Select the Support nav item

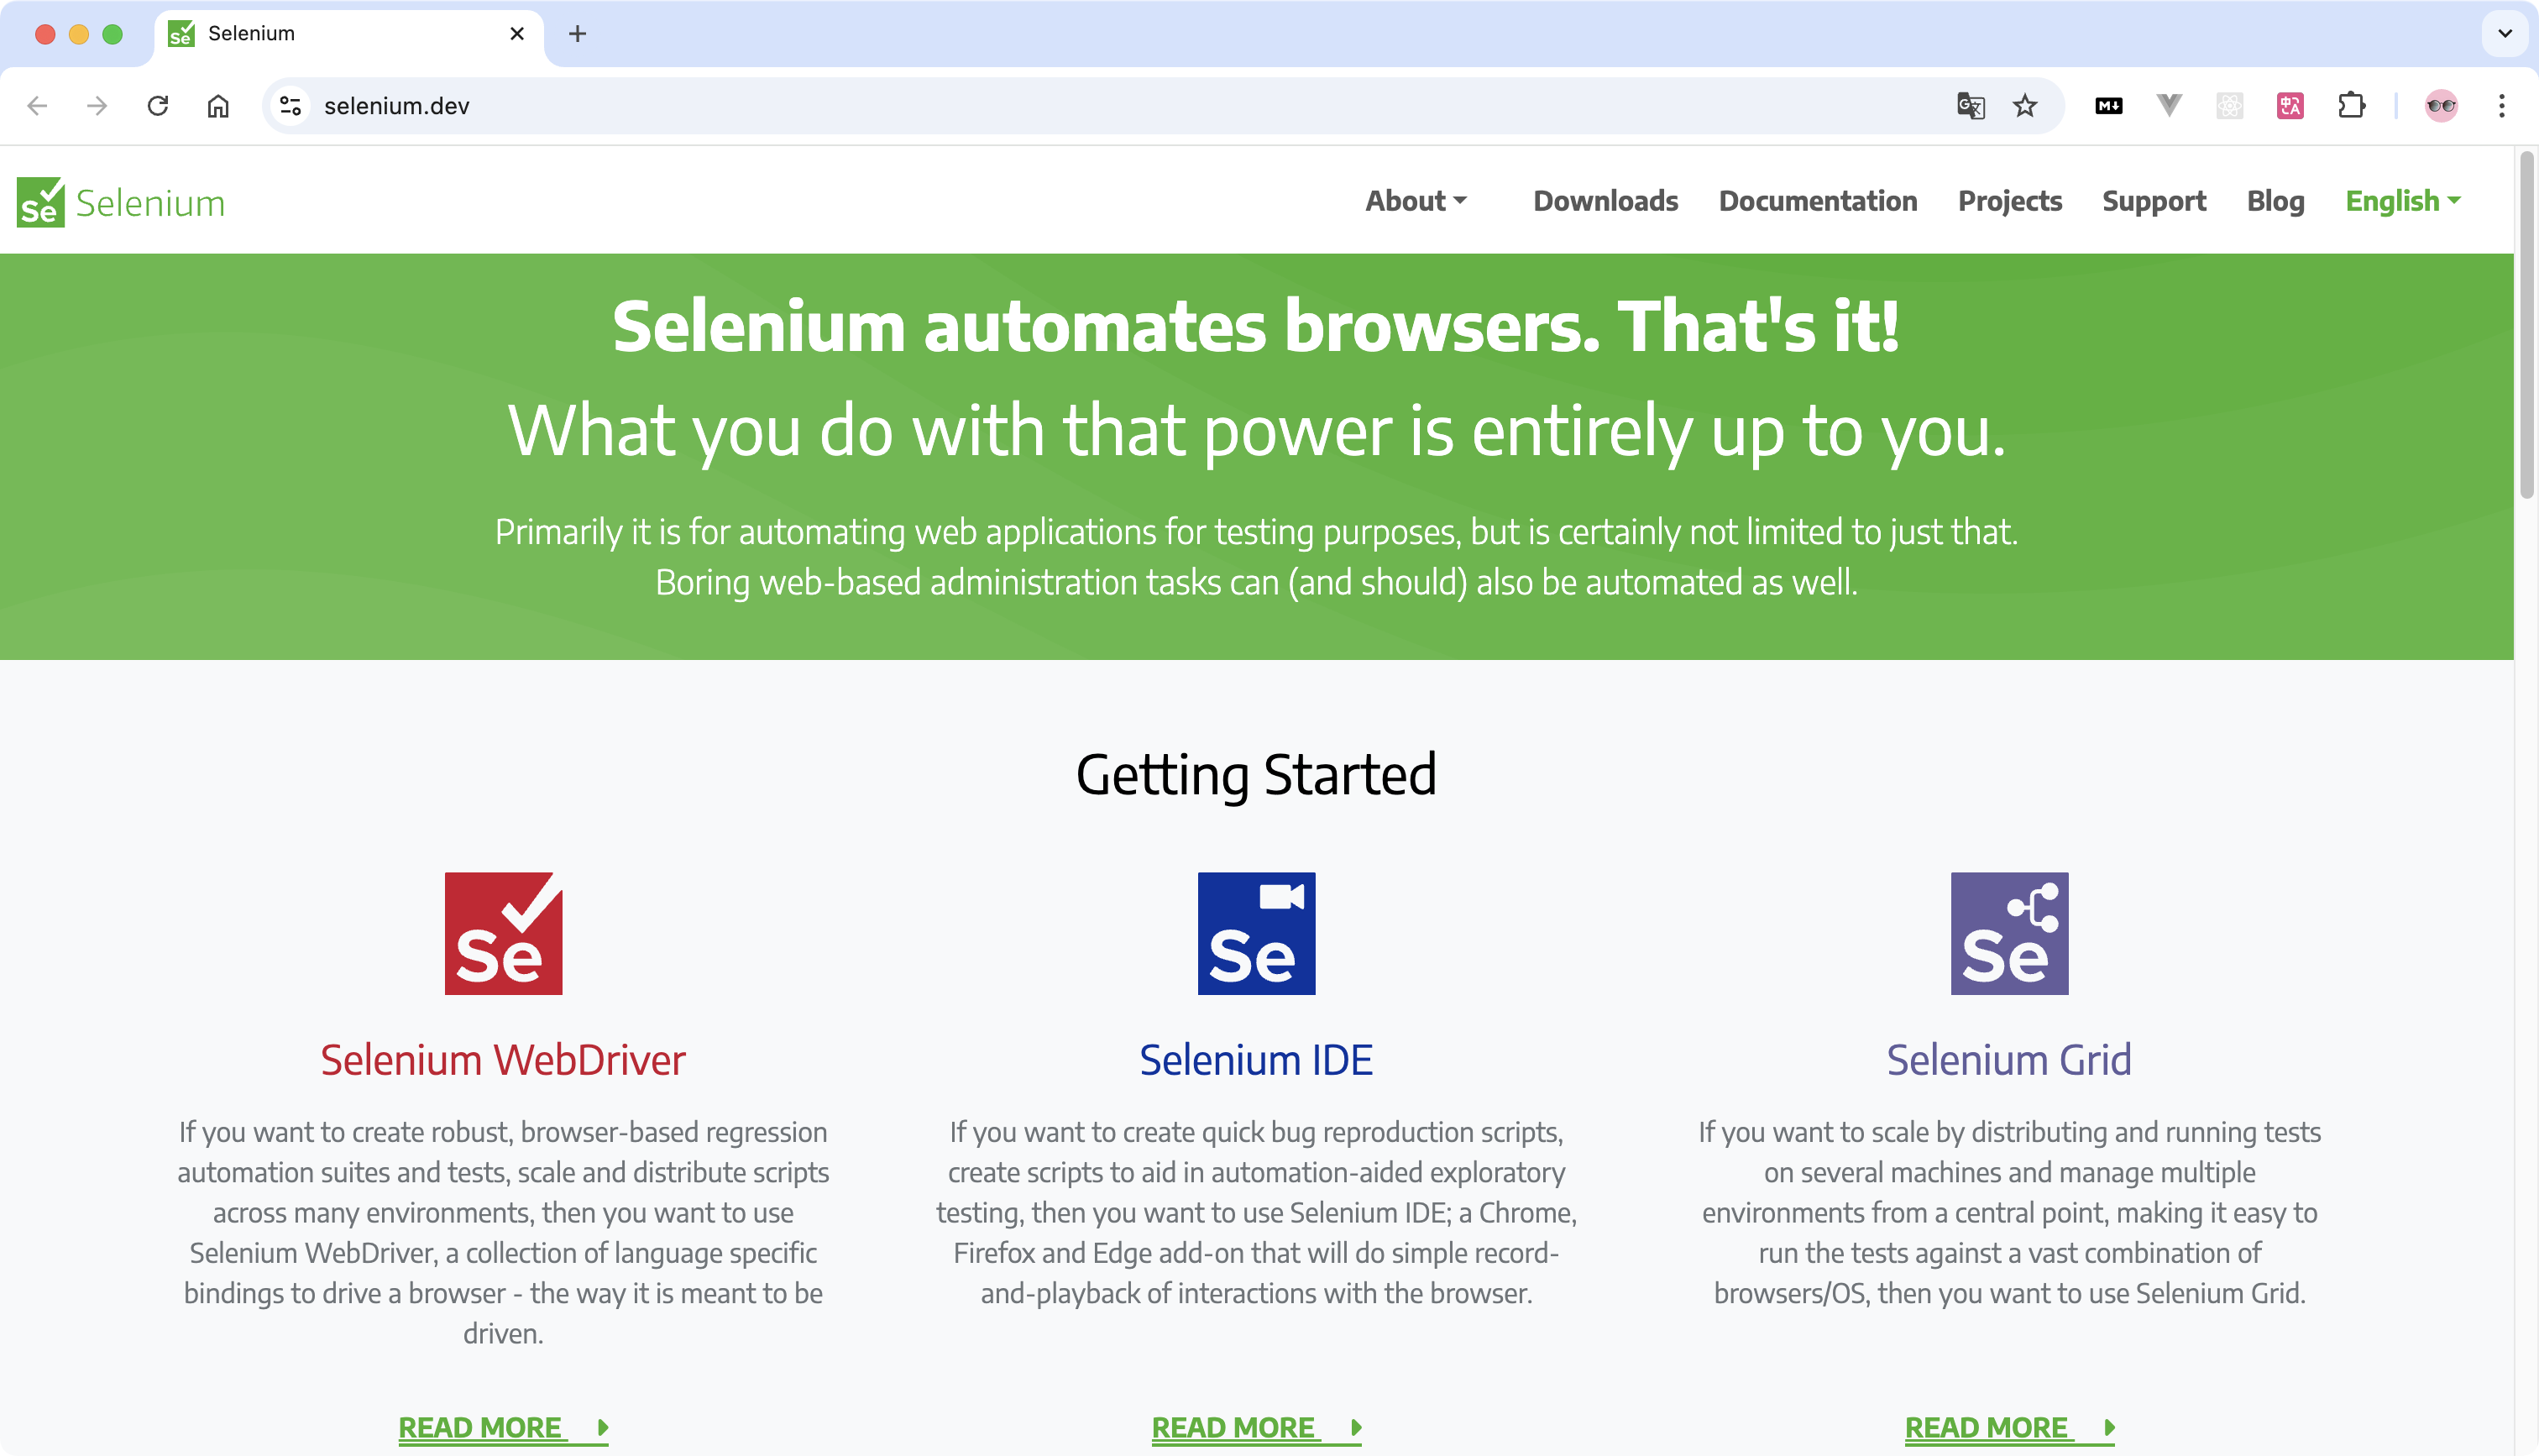2152,201
